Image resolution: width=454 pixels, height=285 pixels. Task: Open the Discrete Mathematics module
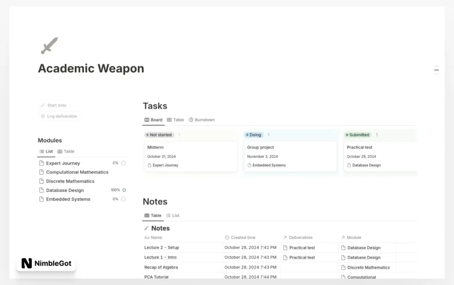[x=83, y=181]
